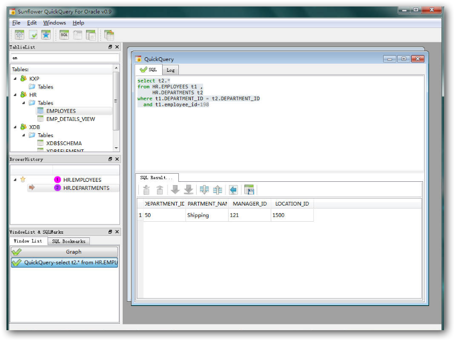Select the XDB$SCHEMA table

64,143
